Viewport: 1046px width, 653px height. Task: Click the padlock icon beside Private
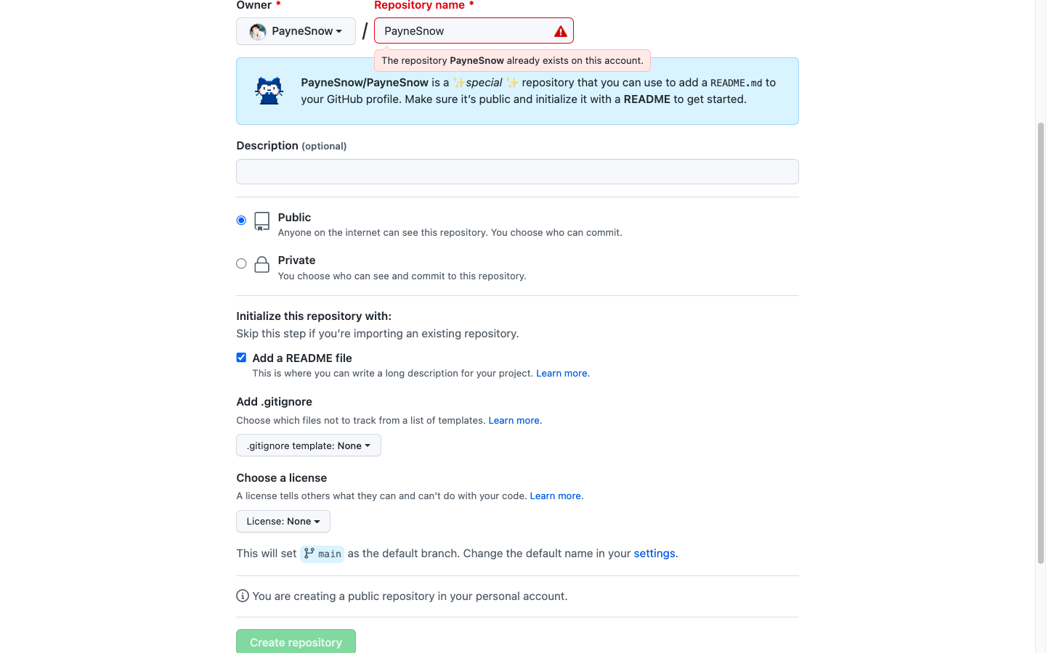pyautogui.click(x=261, y=264)
